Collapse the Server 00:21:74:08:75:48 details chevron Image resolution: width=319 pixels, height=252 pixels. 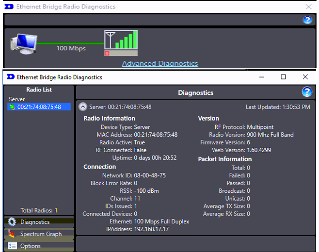click(x=82, y=107)
